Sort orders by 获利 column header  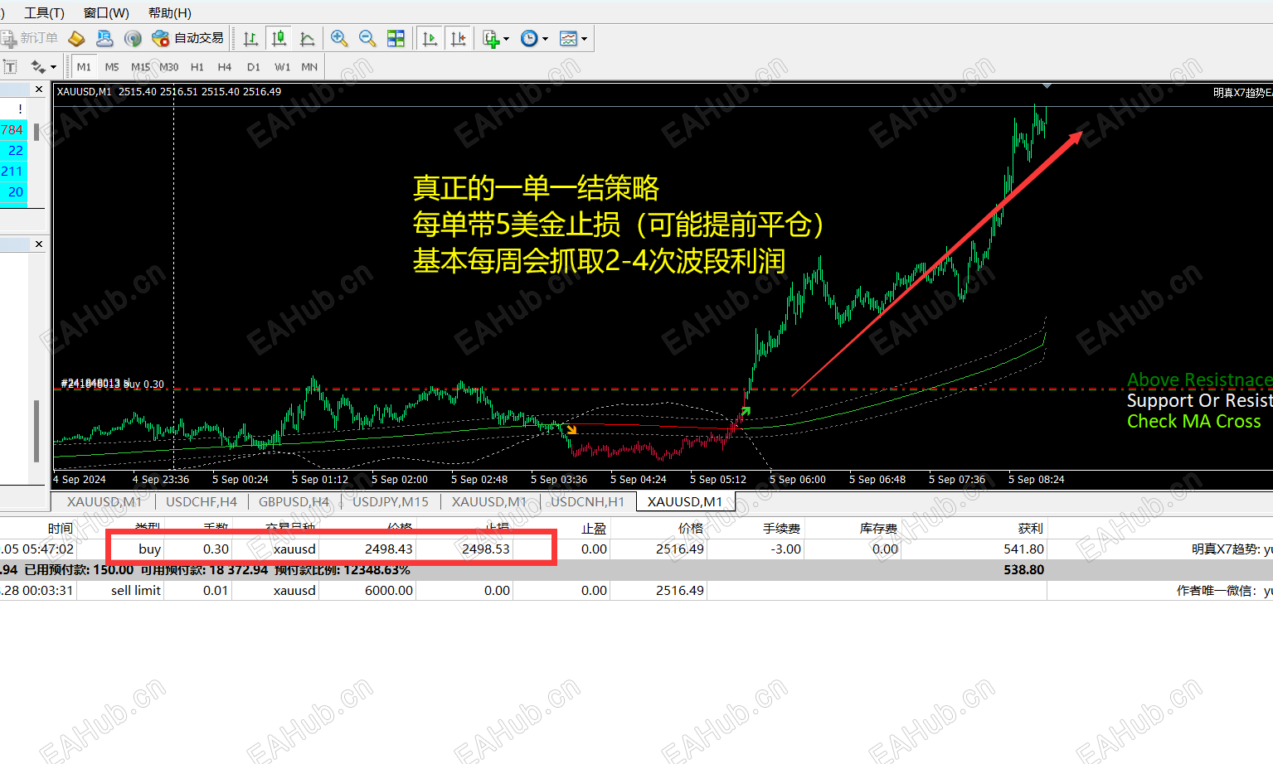[x=1031, y=528]
